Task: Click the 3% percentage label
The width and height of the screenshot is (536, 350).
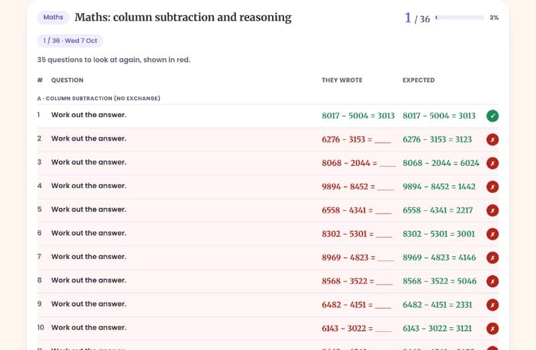Action: tap(494, 17)
